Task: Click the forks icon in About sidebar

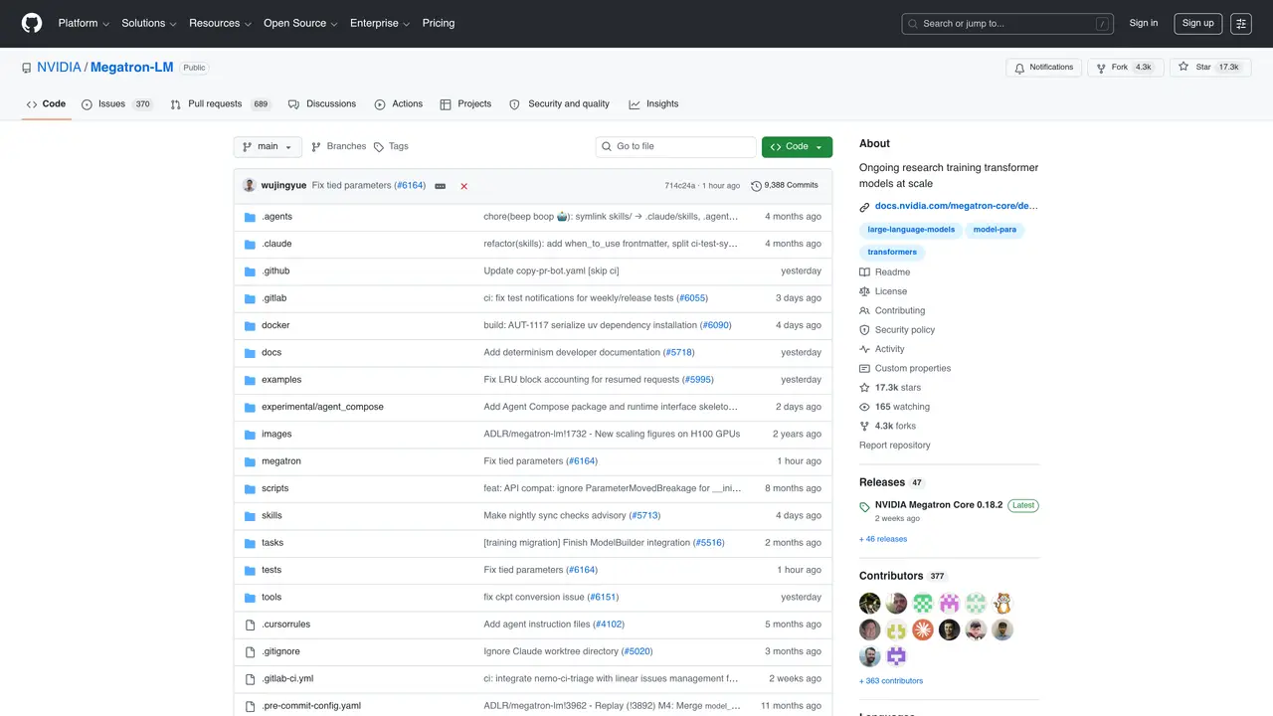Action: click(x=865, y=426)
